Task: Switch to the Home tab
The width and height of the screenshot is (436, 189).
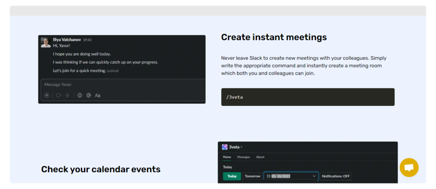Action: 227,157
